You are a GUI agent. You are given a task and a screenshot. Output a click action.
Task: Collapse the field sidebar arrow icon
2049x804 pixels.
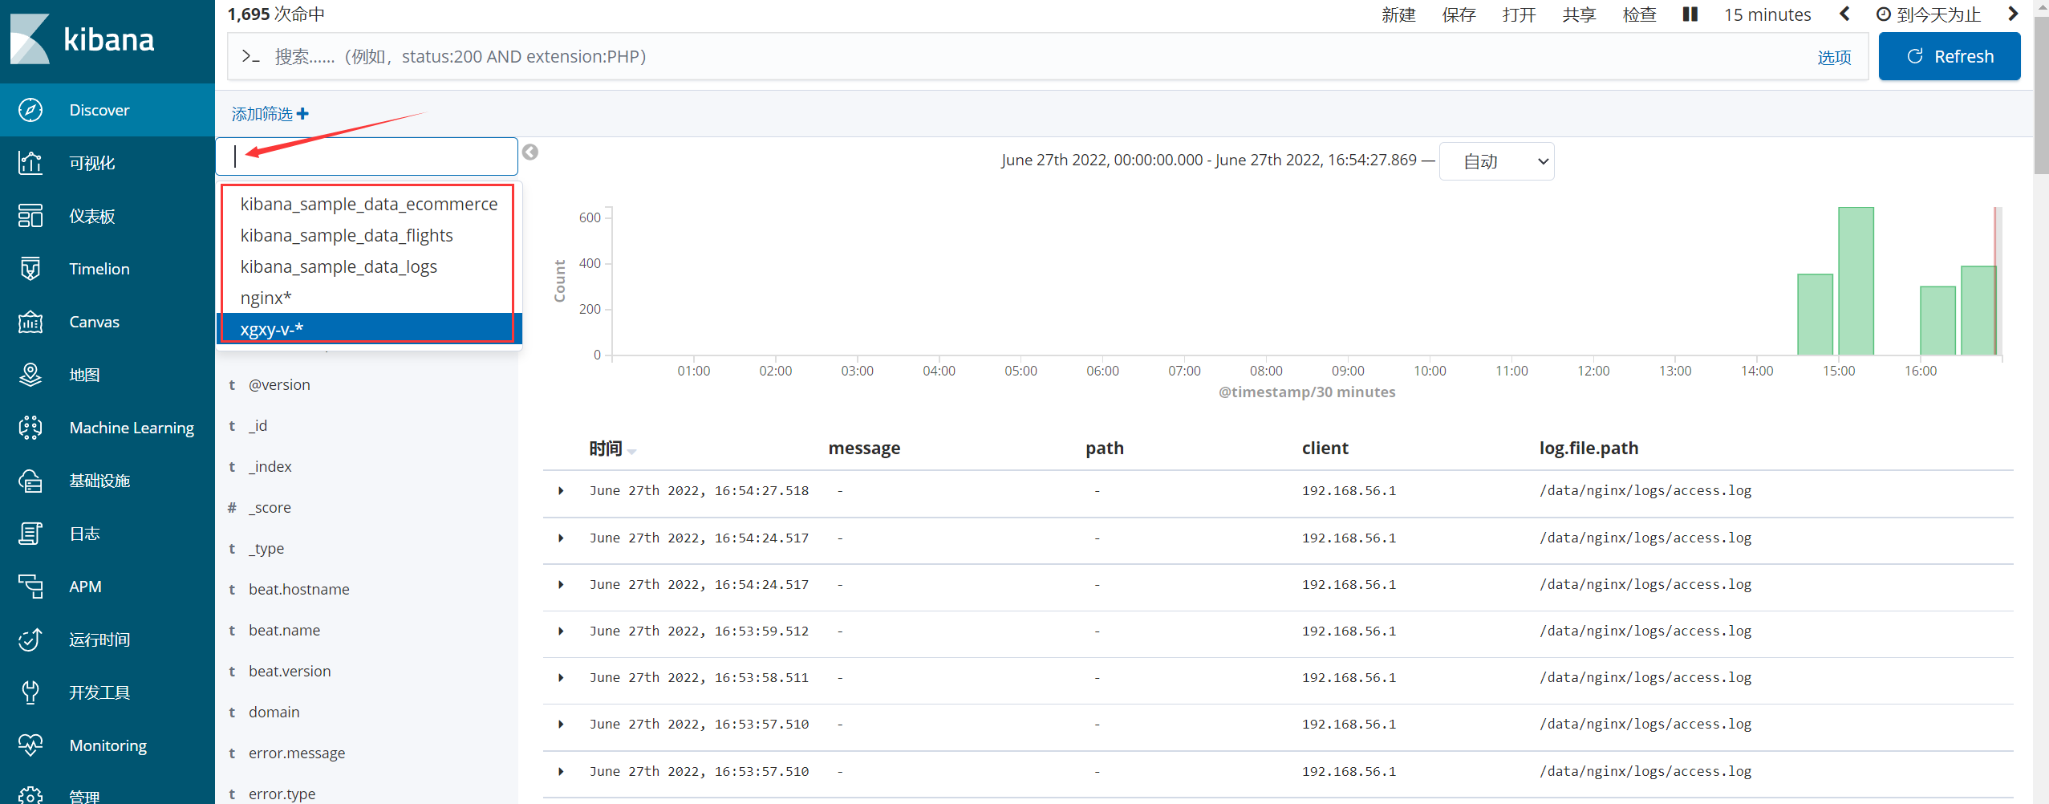530,152
